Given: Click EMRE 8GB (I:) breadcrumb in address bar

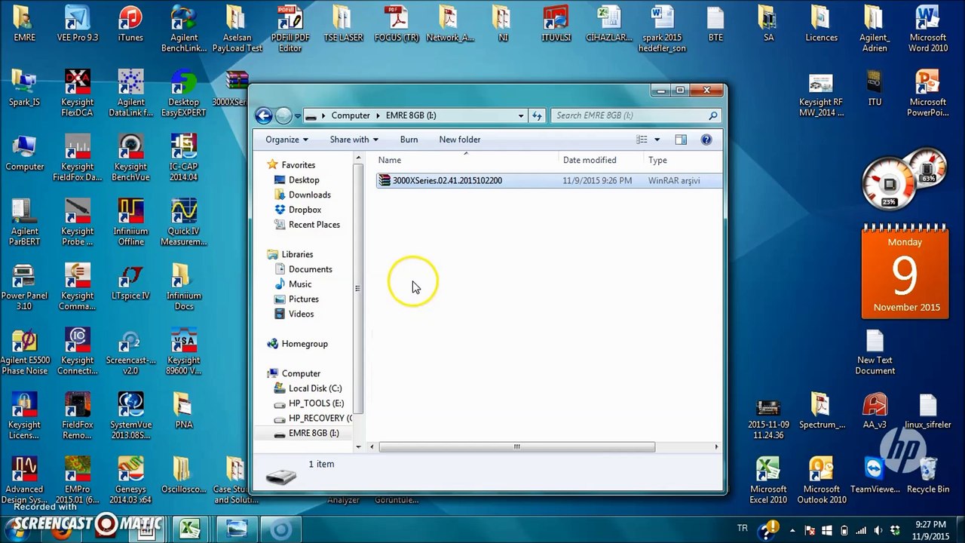Looking at the screenshot, I should click(411, 115).
